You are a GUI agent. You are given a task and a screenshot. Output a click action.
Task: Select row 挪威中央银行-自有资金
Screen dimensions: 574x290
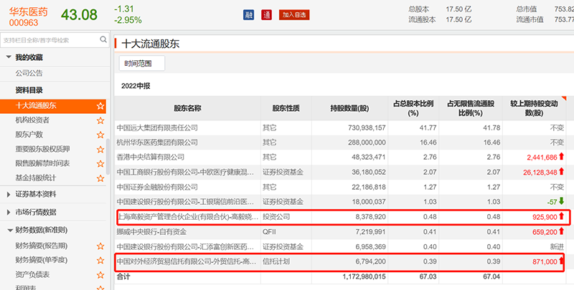point(340,232)
